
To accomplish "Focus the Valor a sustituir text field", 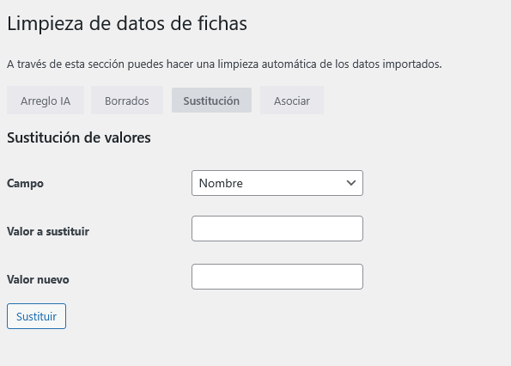I will (277, 229).
